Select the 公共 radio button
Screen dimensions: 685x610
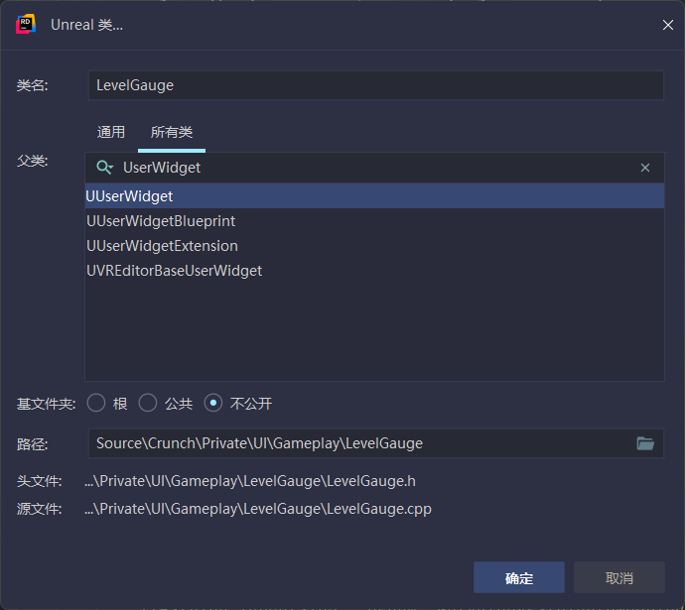click(148, 403)
